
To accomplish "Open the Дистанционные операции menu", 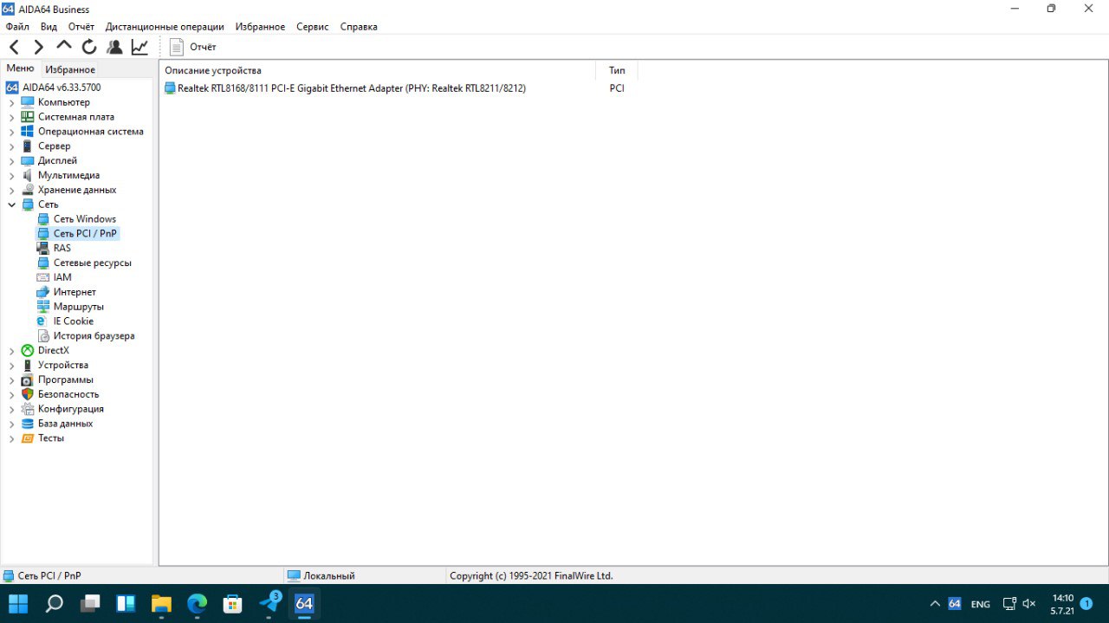I will (165, 27).
